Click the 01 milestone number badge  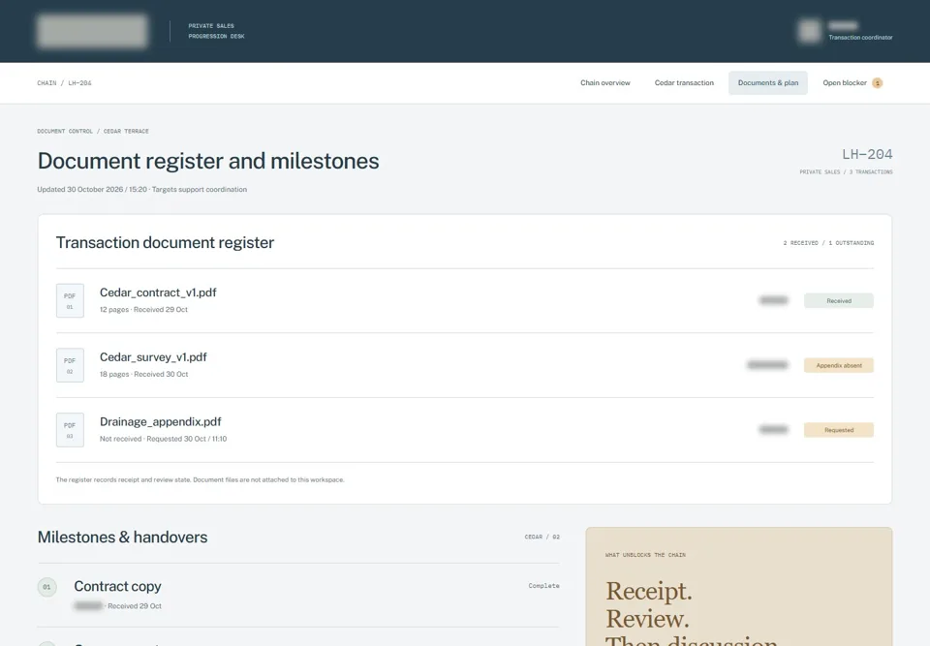[46, 587]
